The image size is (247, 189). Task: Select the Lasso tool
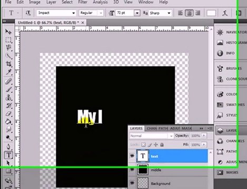(x=8, y=48)
